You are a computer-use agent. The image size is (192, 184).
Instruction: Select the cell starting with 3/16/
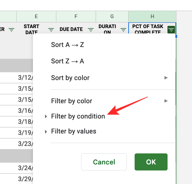click(25, 111)
